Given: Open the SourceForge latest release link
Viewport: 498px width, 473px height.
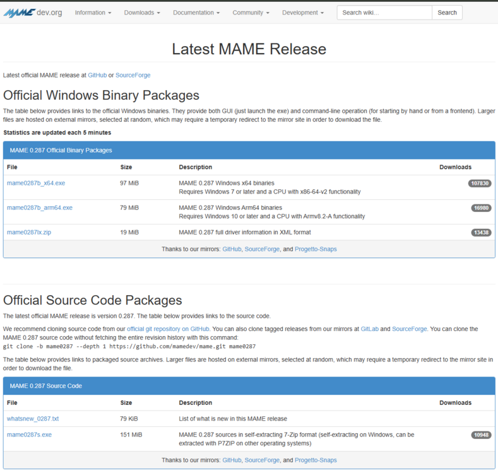Looking at the screenshot, I should tap(133, 75).
